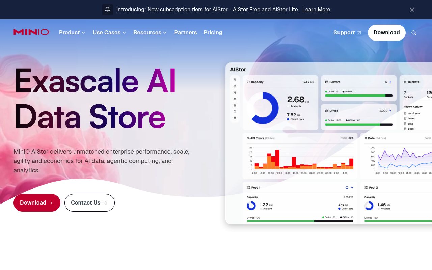Image resolution: width=432 pixels, height=270 pixels.
Task: Open site search with the magnifier icon
Action: tap(414, 33)
